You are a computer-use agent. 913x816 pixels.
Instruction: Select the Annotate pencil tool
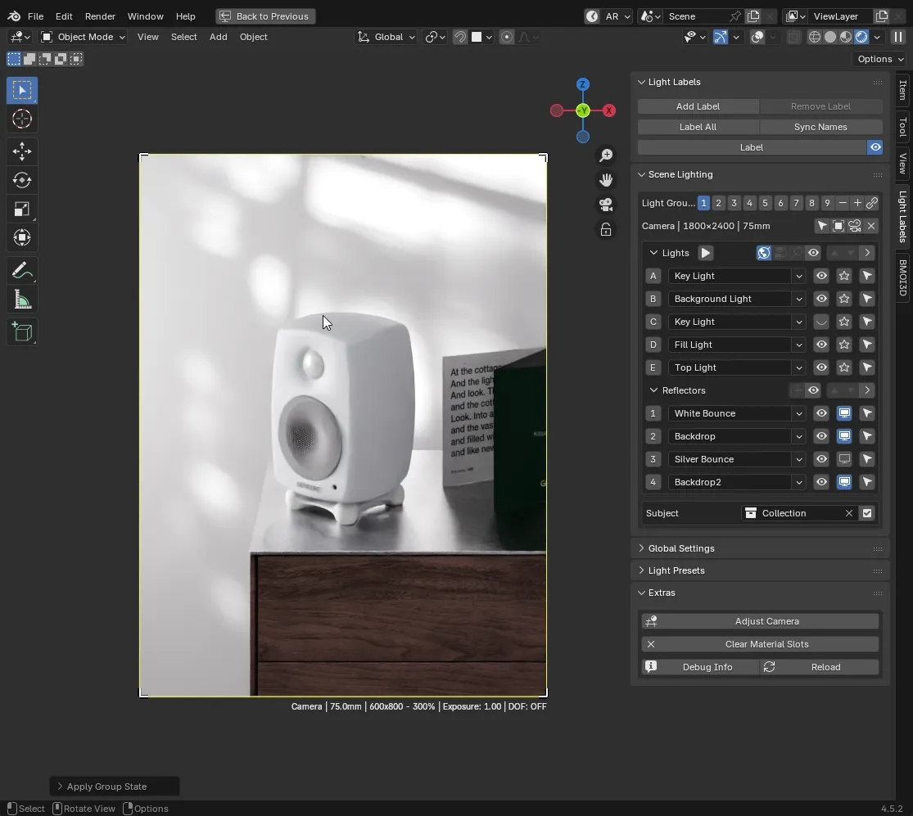[x=21, y=271]
